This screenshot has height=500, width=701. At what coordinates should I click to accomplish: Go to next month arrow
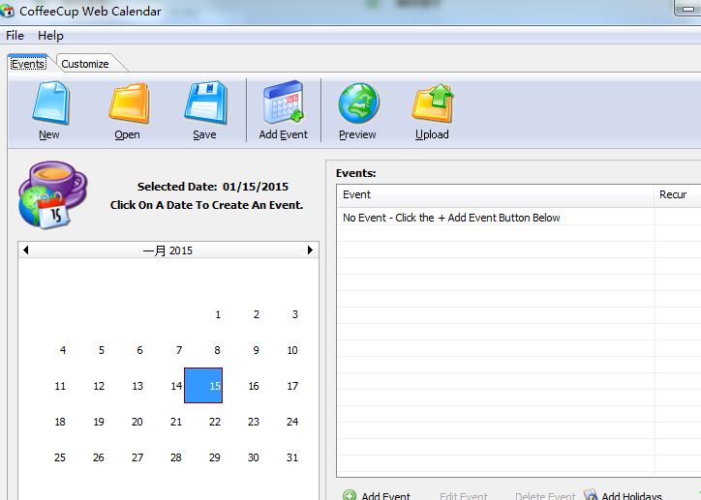pyautogui.click(x=310, y=250)
